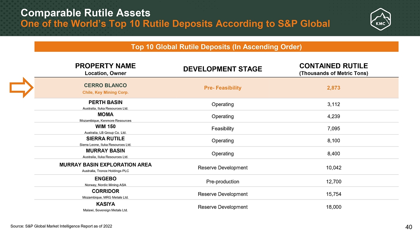The height and width of the screenshot is (236, 420).
Task: Click the CONTAINED RUTILE column header
Action: click(334, 66)
